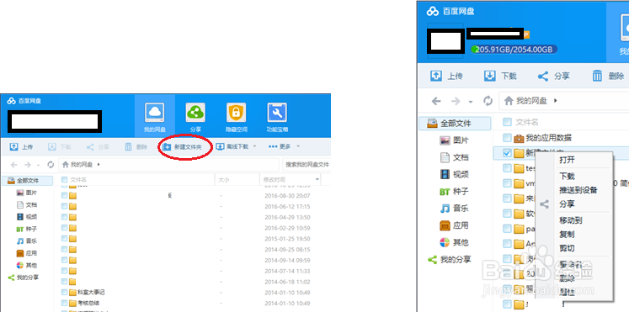This screenshot has height=312, width=629.
Task: Choose 复制 from the context menu
Action: pos(567,235)
